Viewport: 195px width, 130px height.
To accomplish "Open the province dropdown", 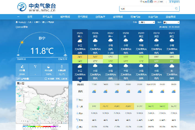I will 147,22.
